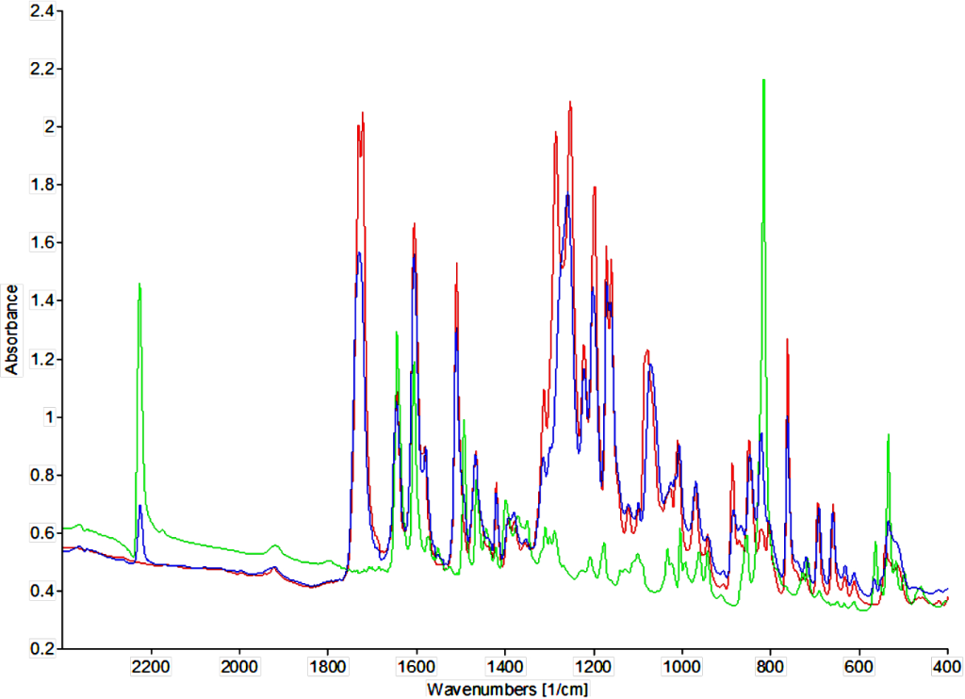
Task: Click the green peak top near 2200
Action: pyautogui.click(x=139, y=284)
